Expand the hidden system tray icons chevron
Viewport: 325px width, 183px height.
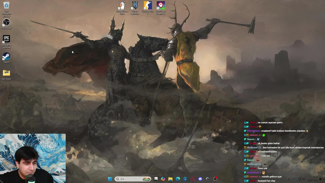pyautogui.click(x=289, y=179)
